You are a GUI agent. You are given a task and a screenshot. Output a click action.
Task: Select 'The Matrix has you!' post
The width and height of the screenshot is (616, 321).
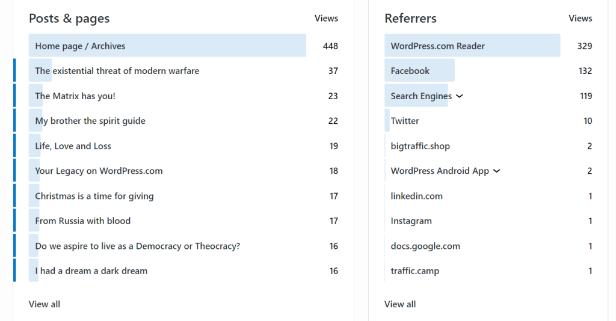coord(75,96)
